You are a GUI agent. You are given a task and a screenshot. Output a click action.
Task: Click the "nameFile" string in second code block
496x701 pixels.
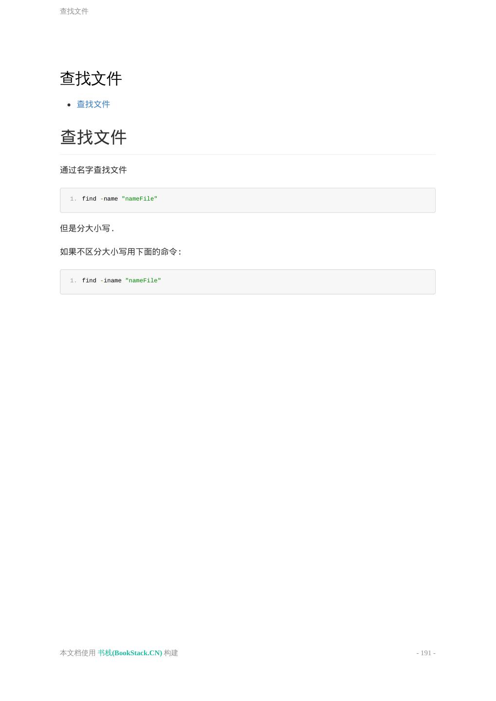click(x=143, y=280)
